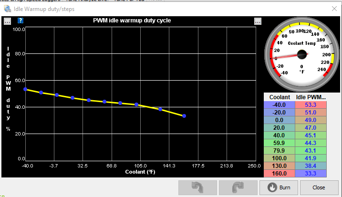
Task: Select coolant cell 20.0
Action: pyautogui.click(x=280, y=128)
